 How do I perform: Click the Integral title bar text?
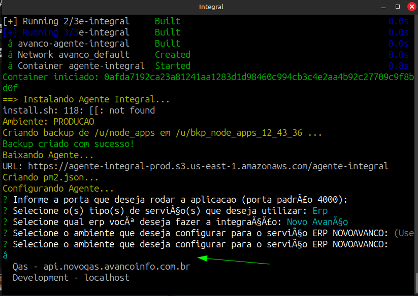coord(211,7)
